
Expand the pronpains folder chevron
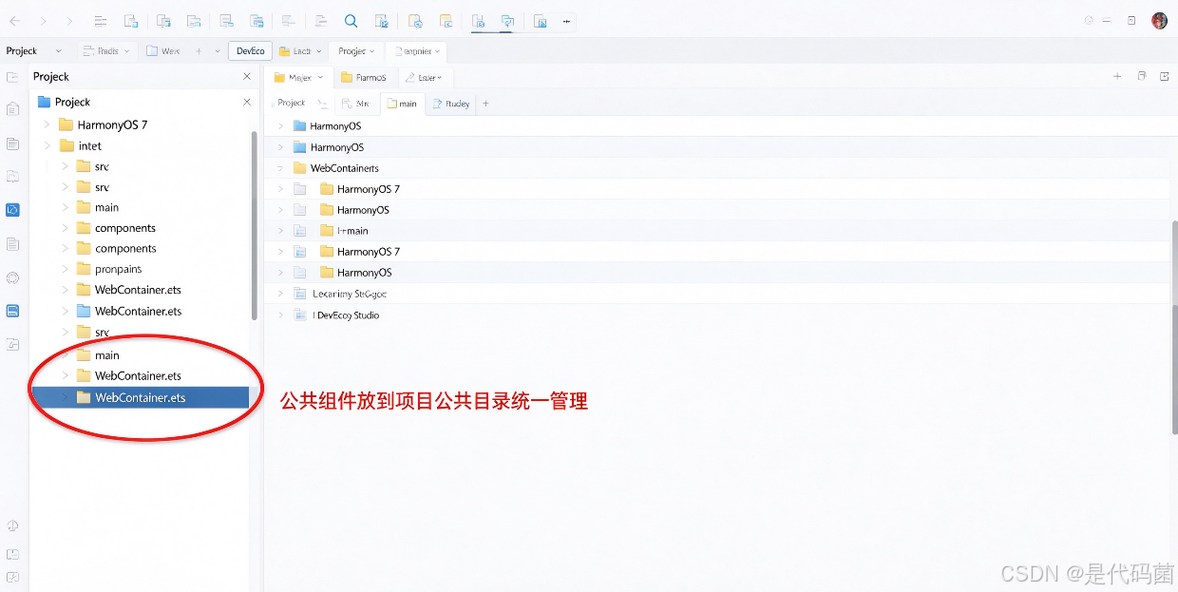click(x=65, y=269)
